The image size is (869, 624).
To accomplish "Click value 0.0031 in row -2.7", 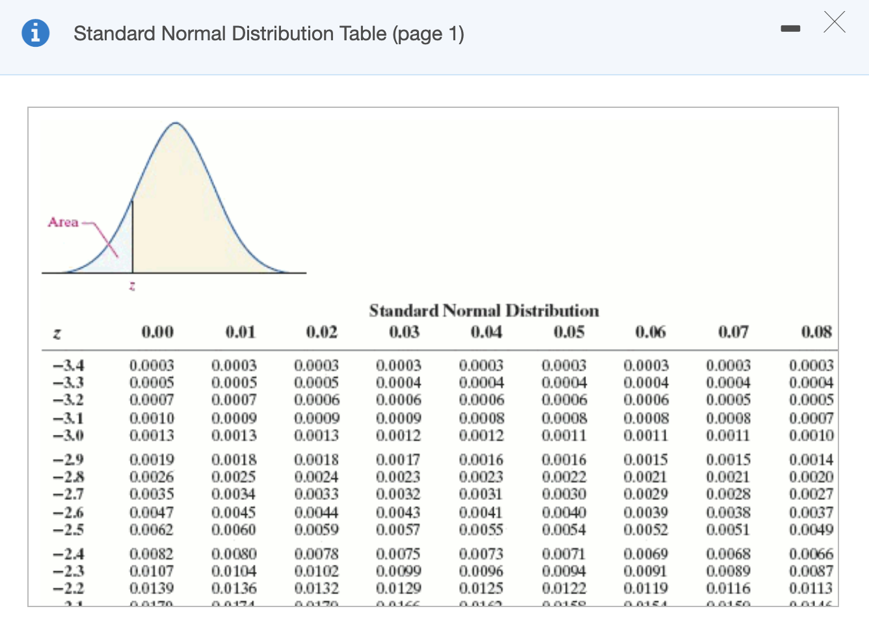I will (481, 493).
